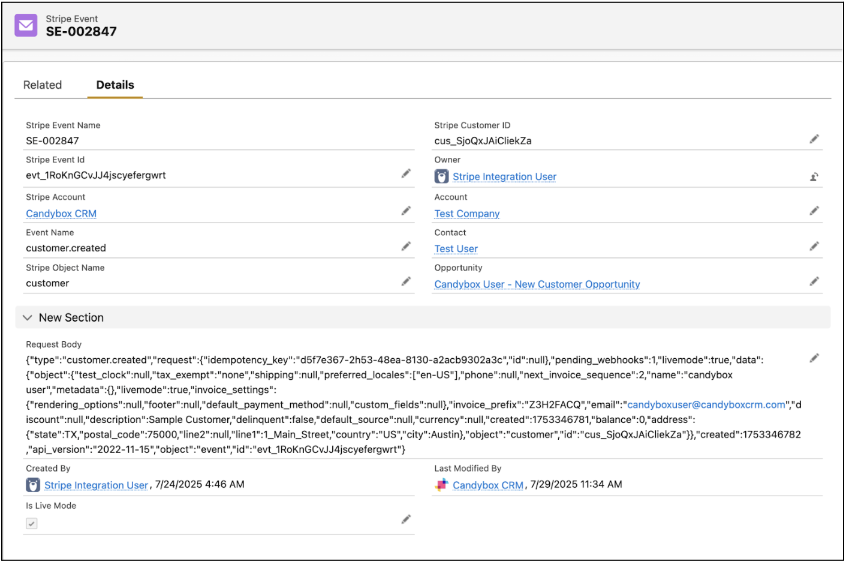Edit the Stripe Customer ID field pencil
849x564 pixels.
click(x=814, y=139)
